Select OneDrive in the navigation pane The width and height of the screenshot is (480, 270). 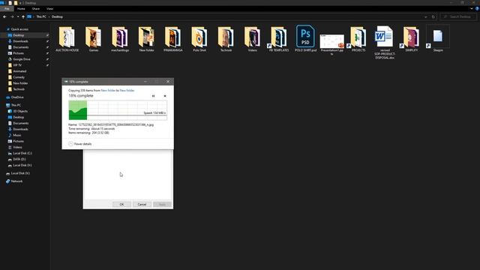point(17,97)
